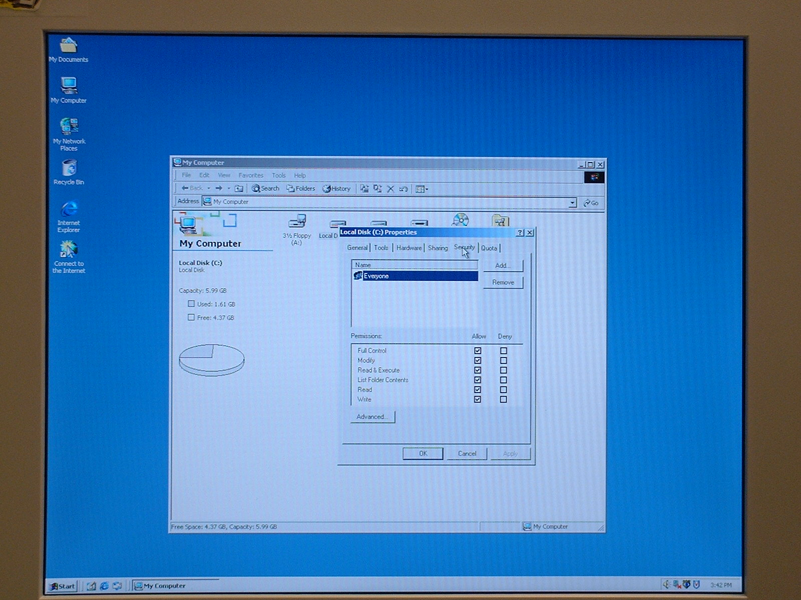Click the Add... button
801x600 pixels.
click(x=503, y=265)
